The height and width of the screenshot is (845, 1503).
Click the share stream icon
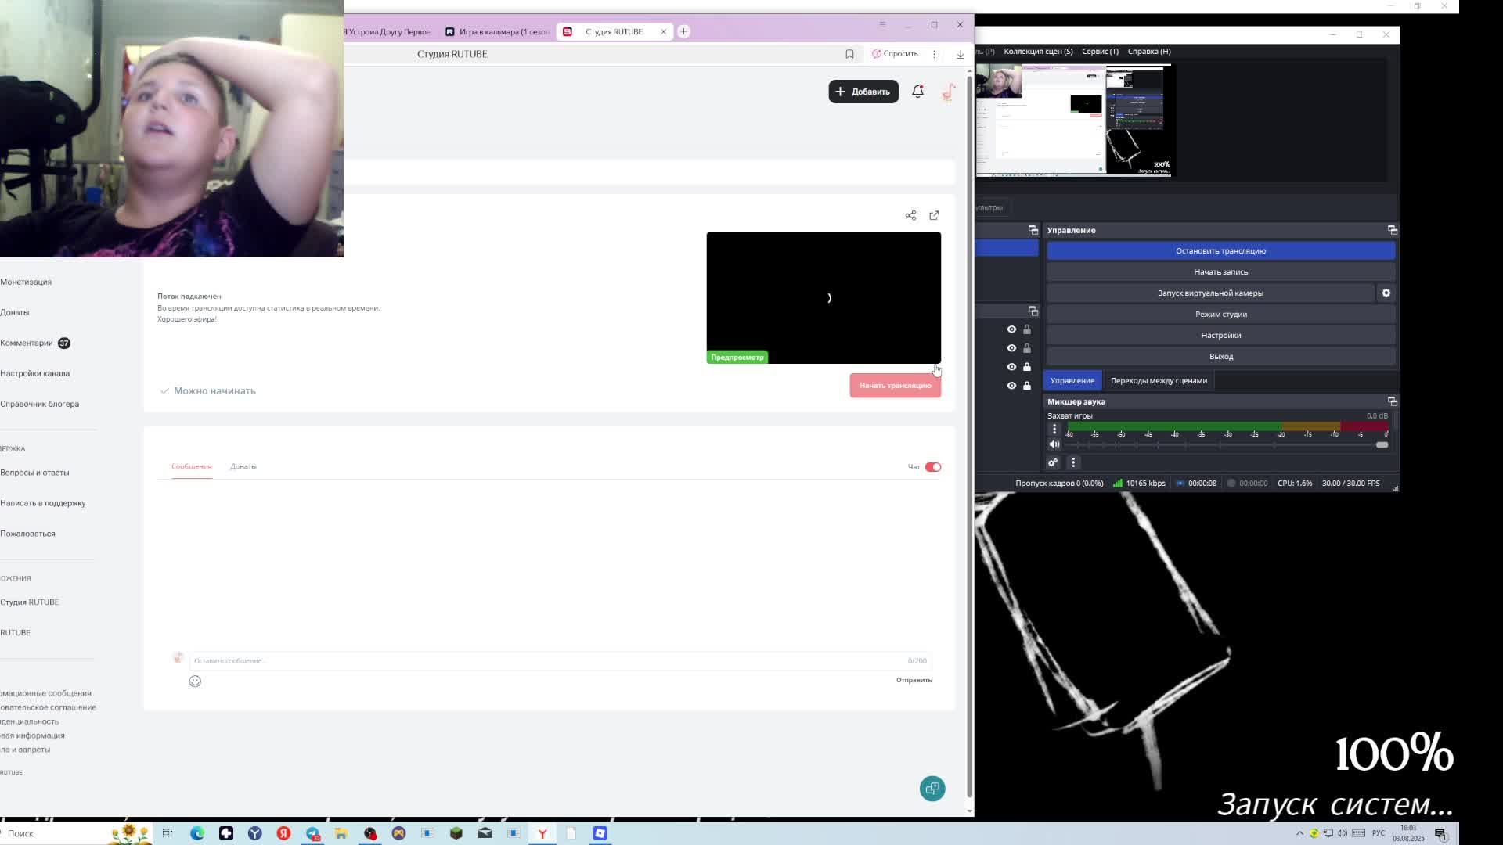coord(910,215)
